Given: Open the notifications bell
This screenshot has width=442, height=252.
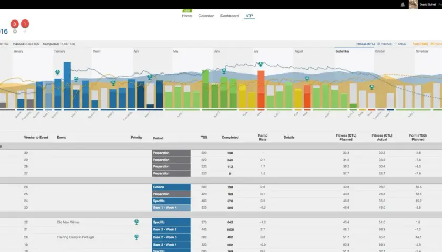Looking at the screenshot, I should pos(403,5).
